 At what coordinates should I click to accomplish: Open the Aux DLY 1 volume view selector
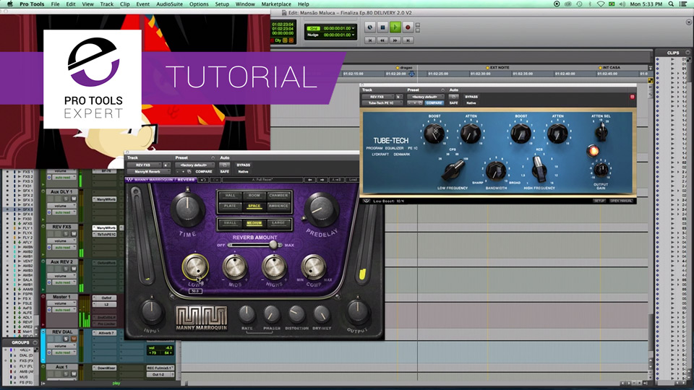pos(62,206)
